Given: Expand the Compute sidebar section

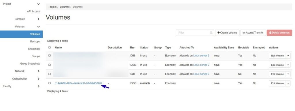Looking at the screenshot, I should tap(38, 19).
